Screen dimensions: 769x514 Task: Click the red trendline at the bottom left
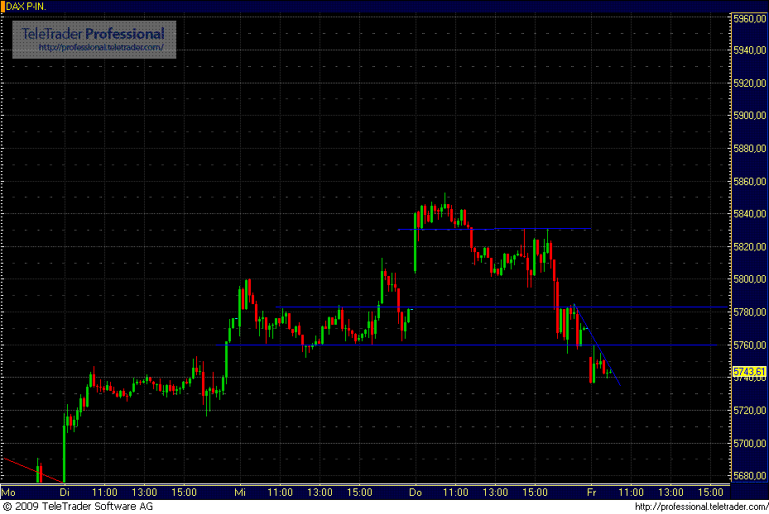[x=33, y=469]
